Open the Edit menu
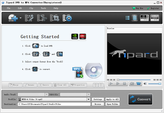Viewport: 164px width, 113px height. click(x=20, y=8)
